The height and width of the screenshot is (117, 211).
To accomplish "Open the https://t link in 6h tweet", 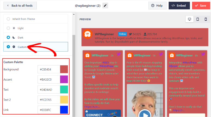I will pyautogui.click(x=179, y=110).
